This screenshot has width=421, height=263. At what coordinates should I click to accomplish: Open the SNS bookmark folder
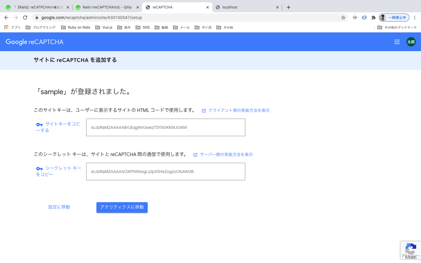pyautogui.click(x=143, y=27)
